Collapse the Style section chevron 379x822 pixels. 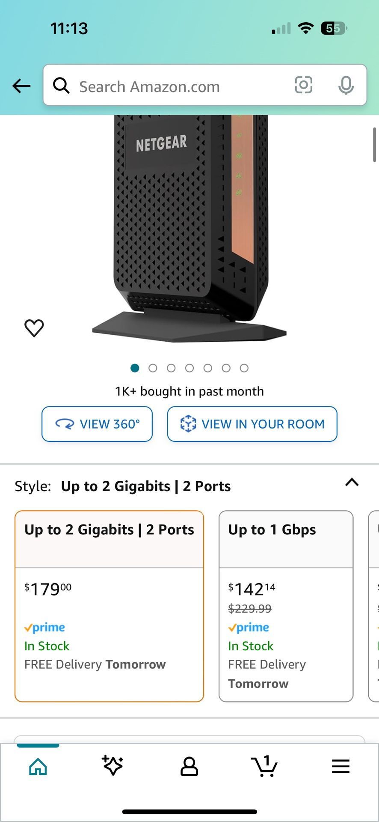pyautogui.click(x=352, y=483)
